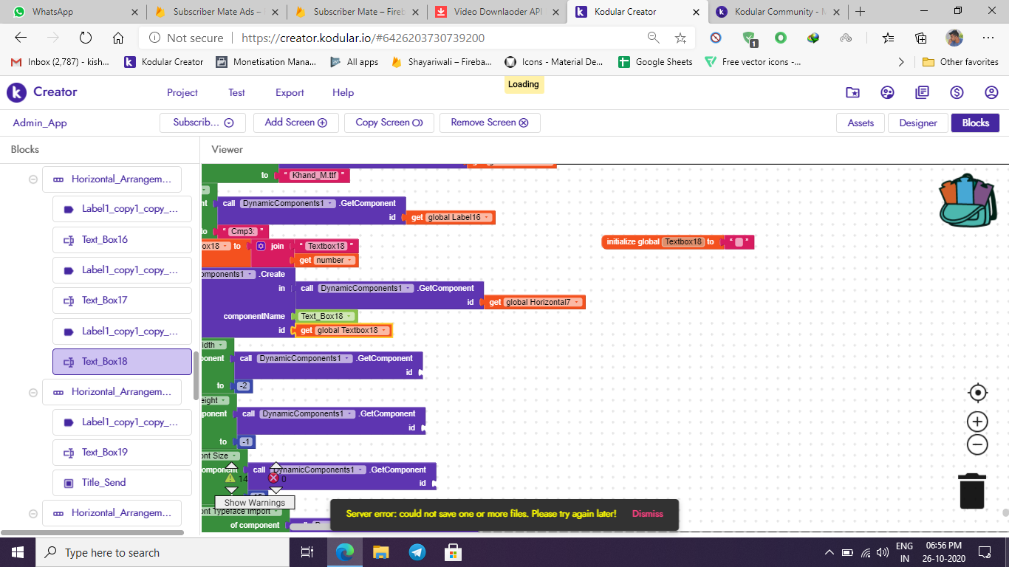
Task: Open the theme palette icon
Action: [x=887, y=92]
